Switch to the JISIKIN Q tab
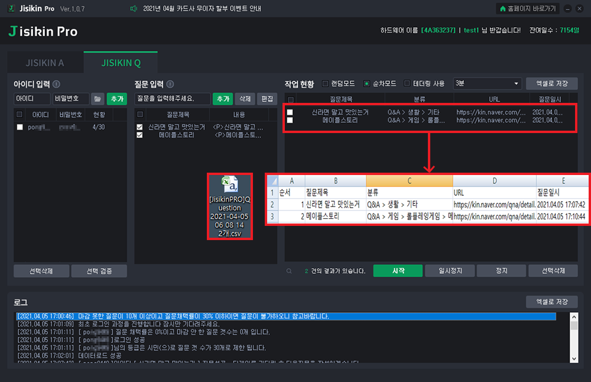Viewport: 591px width, 382px height. pos(121,63)
